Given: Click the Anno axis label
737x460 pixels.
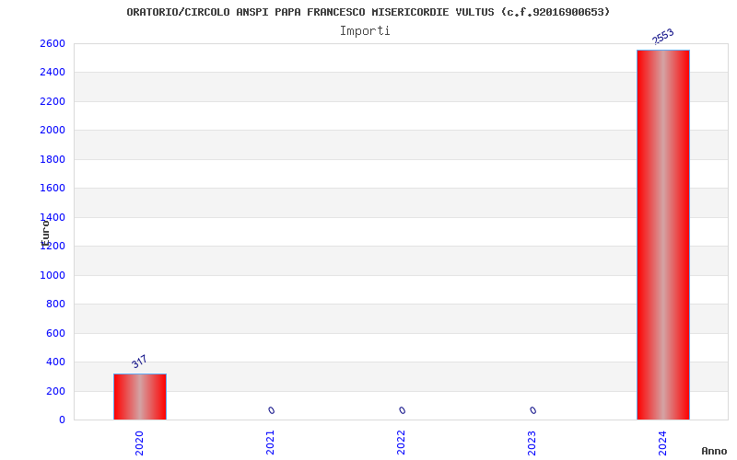Looking at the screenshot, I should coord(714,451).
